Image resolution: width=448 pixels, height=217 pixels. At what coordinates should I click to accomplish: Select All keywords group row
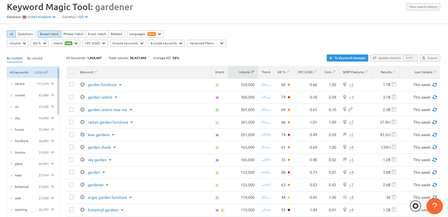32,72
